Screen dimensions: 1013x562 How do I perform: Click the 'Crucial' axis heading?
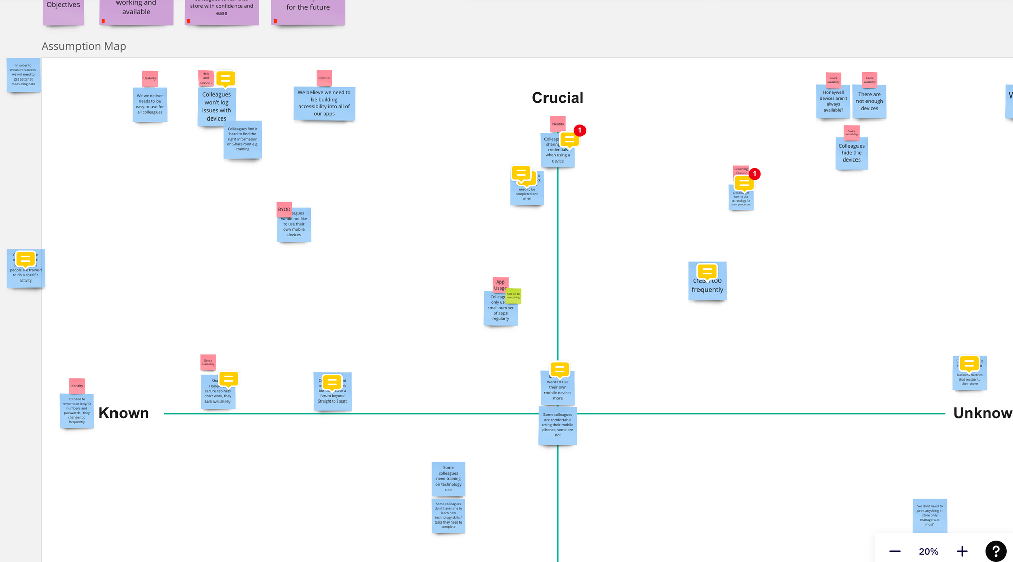(x=558, y=98)
